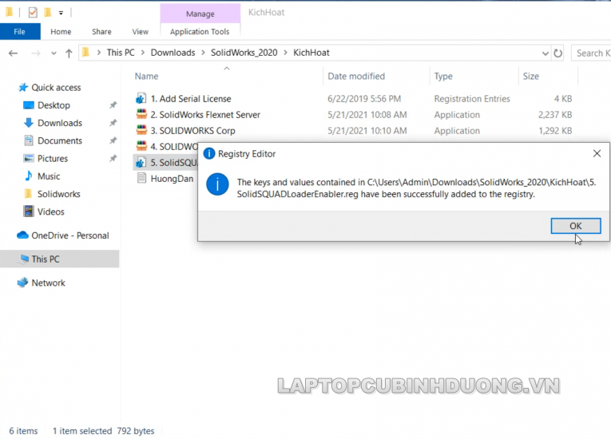Select 2. SolidWorks Flexnet Server file
Screen dimensions: 611x439
pyautogui.click(x=205, y=114)
